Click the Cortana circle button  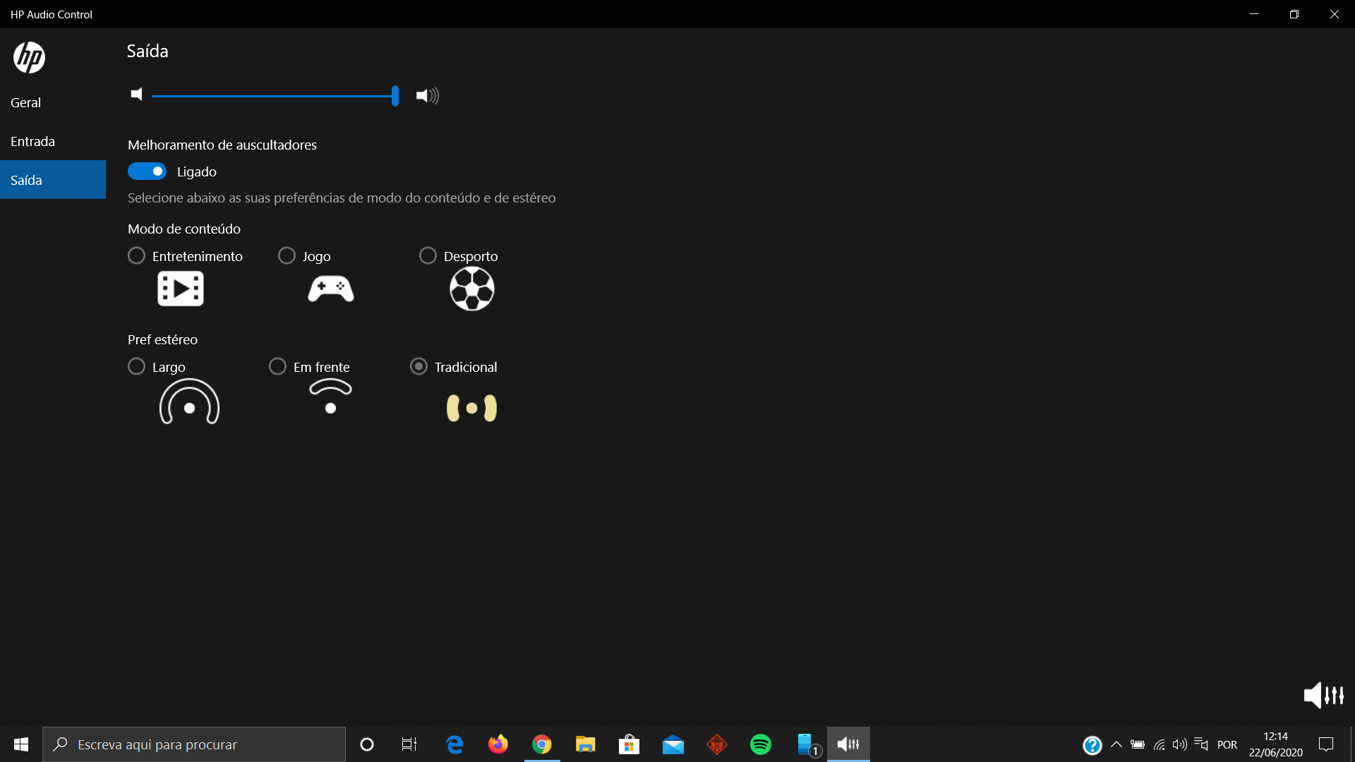367,744
